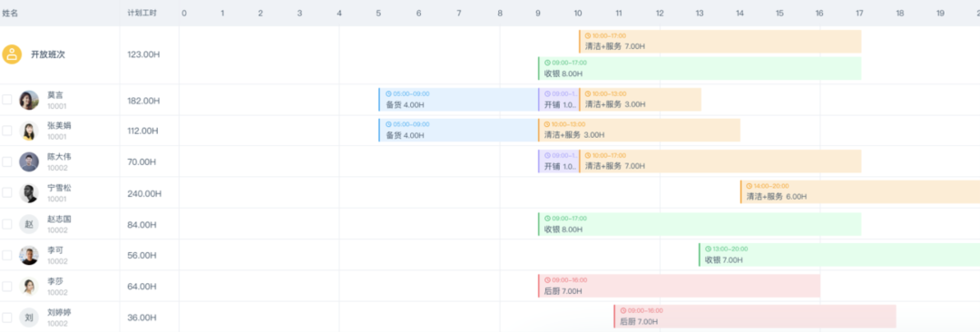Click 莫言's avatar photo
Viewport: 980px width, 332px height.
29,100
